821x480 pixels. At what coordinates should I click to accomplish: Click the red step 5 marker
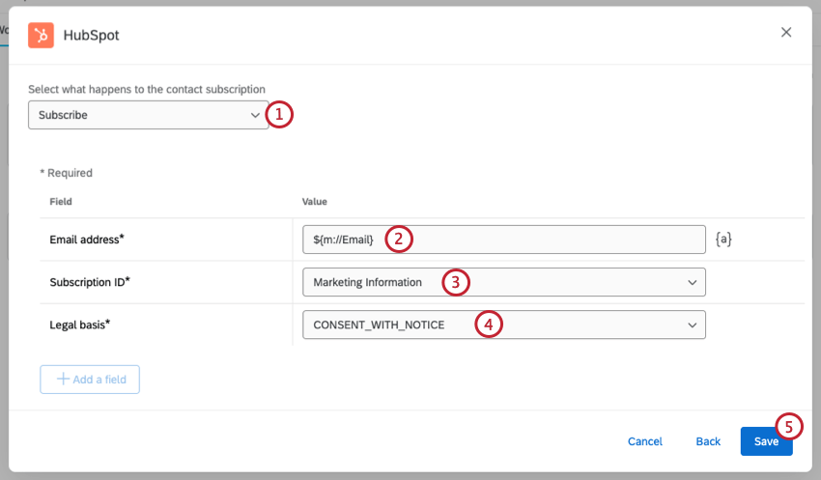[x=788, y=427]
